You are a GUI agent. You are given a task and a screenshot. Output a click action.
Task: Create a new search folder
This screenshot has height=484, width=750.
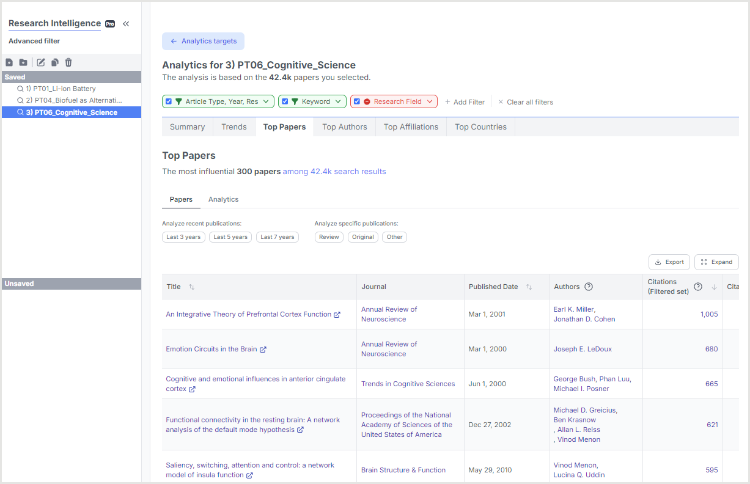pos(23,62)
